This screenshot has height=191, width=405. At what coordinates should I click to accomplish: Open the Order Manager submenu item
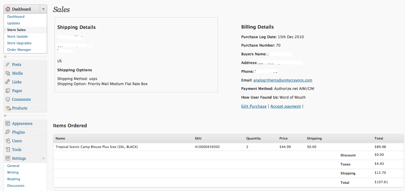19,50
